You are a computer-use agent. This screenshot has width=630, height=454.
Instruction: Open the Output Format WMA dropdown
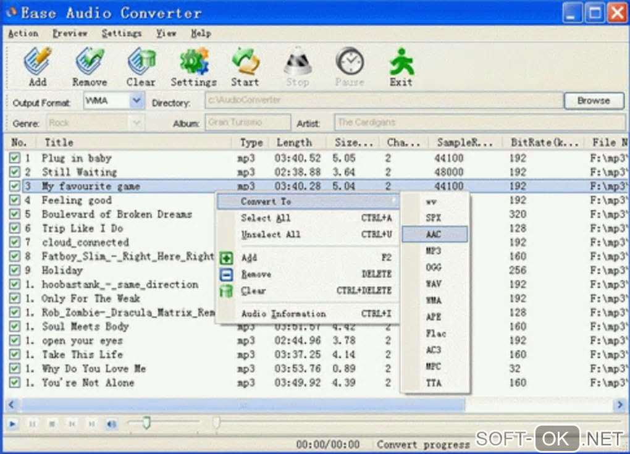click(x=136, y=101)
